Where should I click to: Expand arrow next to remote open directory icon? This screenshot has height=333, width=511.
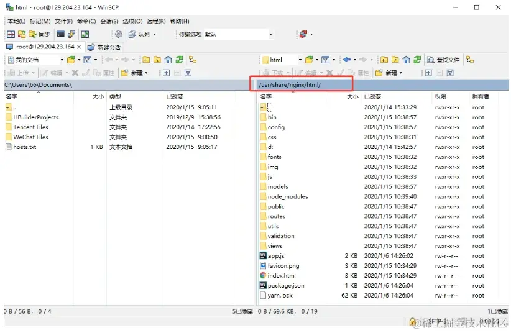(x=317, y=60)
